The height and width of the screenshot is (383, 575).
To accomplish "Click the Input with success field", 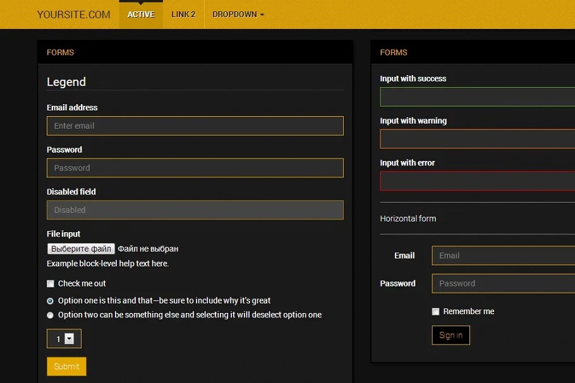I will [x=477, y=97].
